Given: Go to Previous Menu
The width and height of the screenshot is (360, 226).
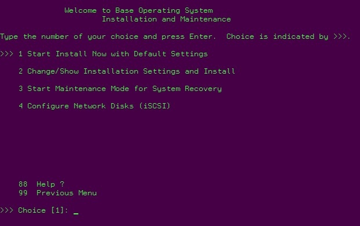Looking at the screenshot, I should point(67,193).
